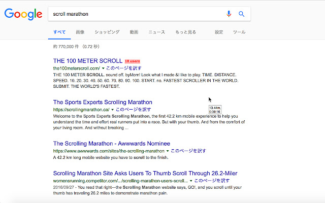The image size is (325, 203).
Task: Click このページを訳す for awwwards.com result
Action: (x=188, y=151)
